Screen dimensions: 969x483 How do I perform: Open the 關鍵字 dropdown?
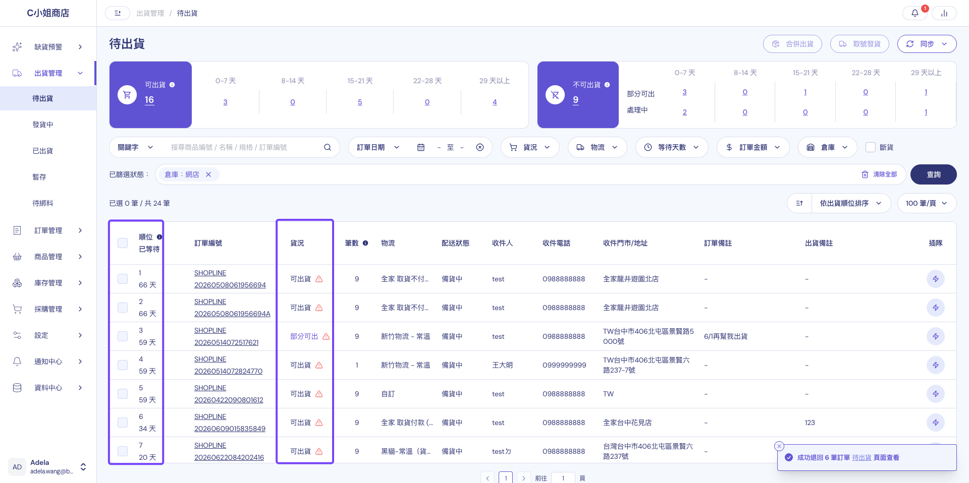pos(135,147)
